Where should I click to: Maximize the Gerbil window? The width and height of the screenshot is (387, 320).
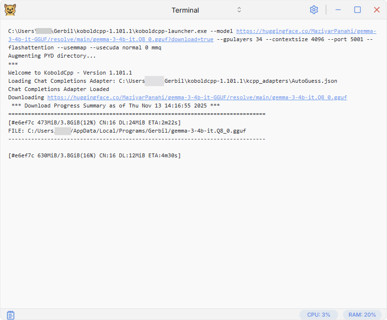tap(357, 10)
